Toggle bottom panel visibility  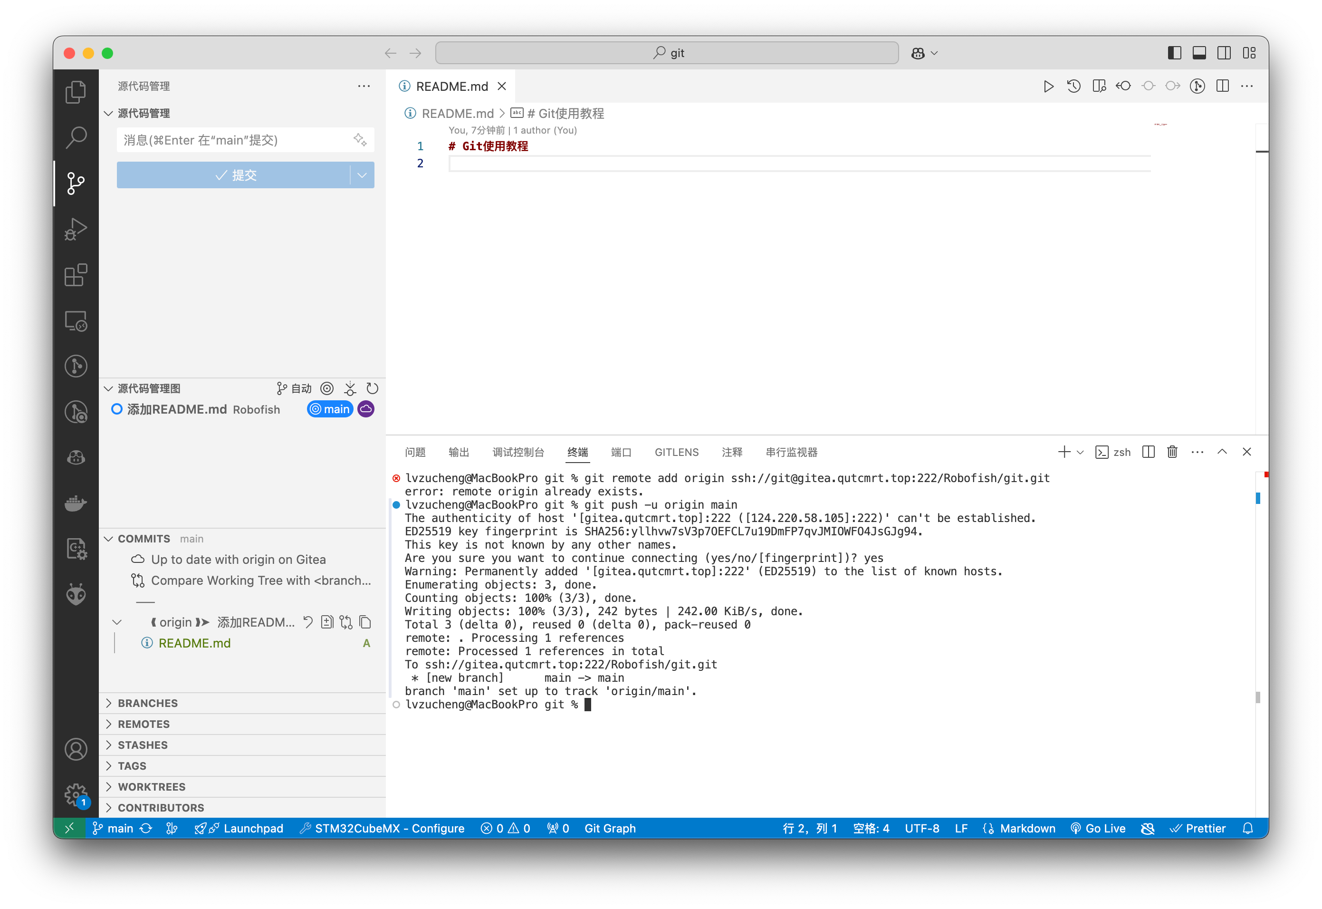[x=1199, y=53]
